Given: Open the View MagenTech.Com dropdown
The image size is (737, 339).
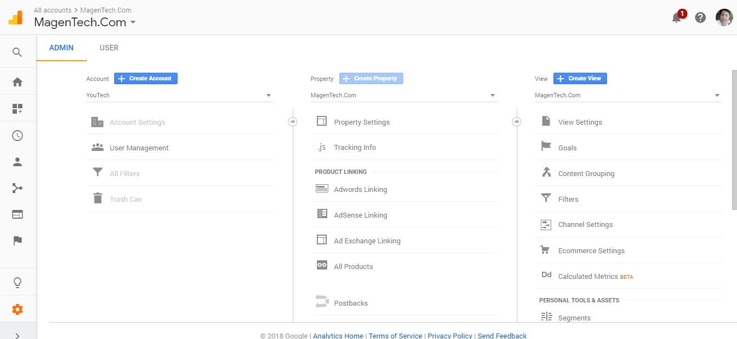Looking at the screenshot, I should 628,95.
